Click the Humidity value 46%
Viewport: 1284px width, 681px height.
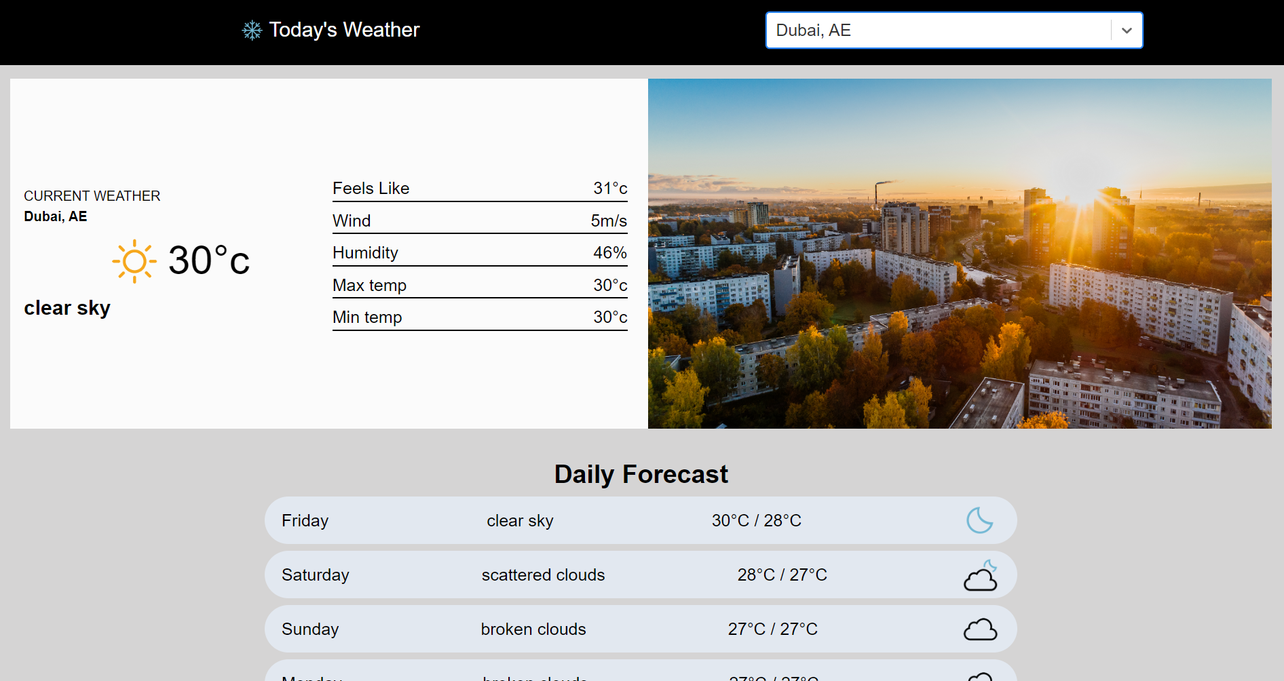click(610, 253)
